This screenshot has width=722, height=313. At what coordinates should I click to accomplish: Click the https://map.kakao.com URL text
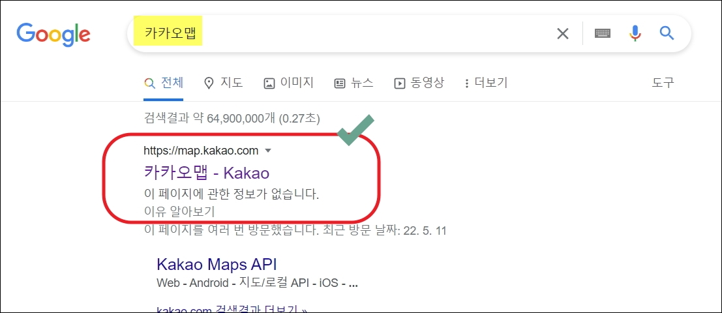click(x=201, y=151)
